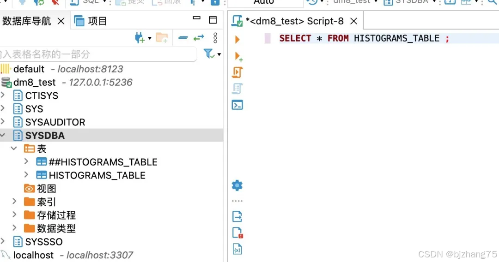The width and height of the screenshot is (499, 262).
Task: Click the Auto transaction mode box in toolbar
Action: point(265,3)
